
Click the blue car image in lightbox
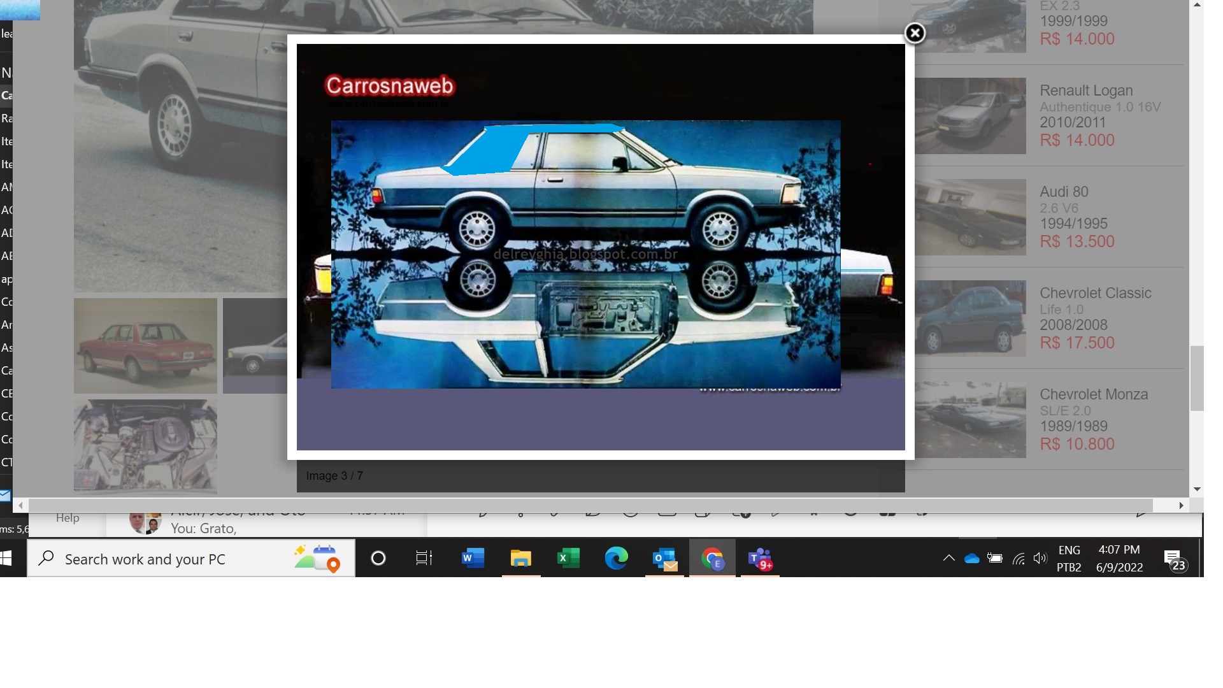(585, 254)
